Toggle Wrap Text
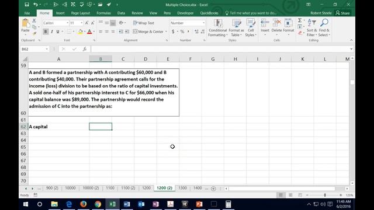Screen dimensions: 374x210 pos(144,23)
